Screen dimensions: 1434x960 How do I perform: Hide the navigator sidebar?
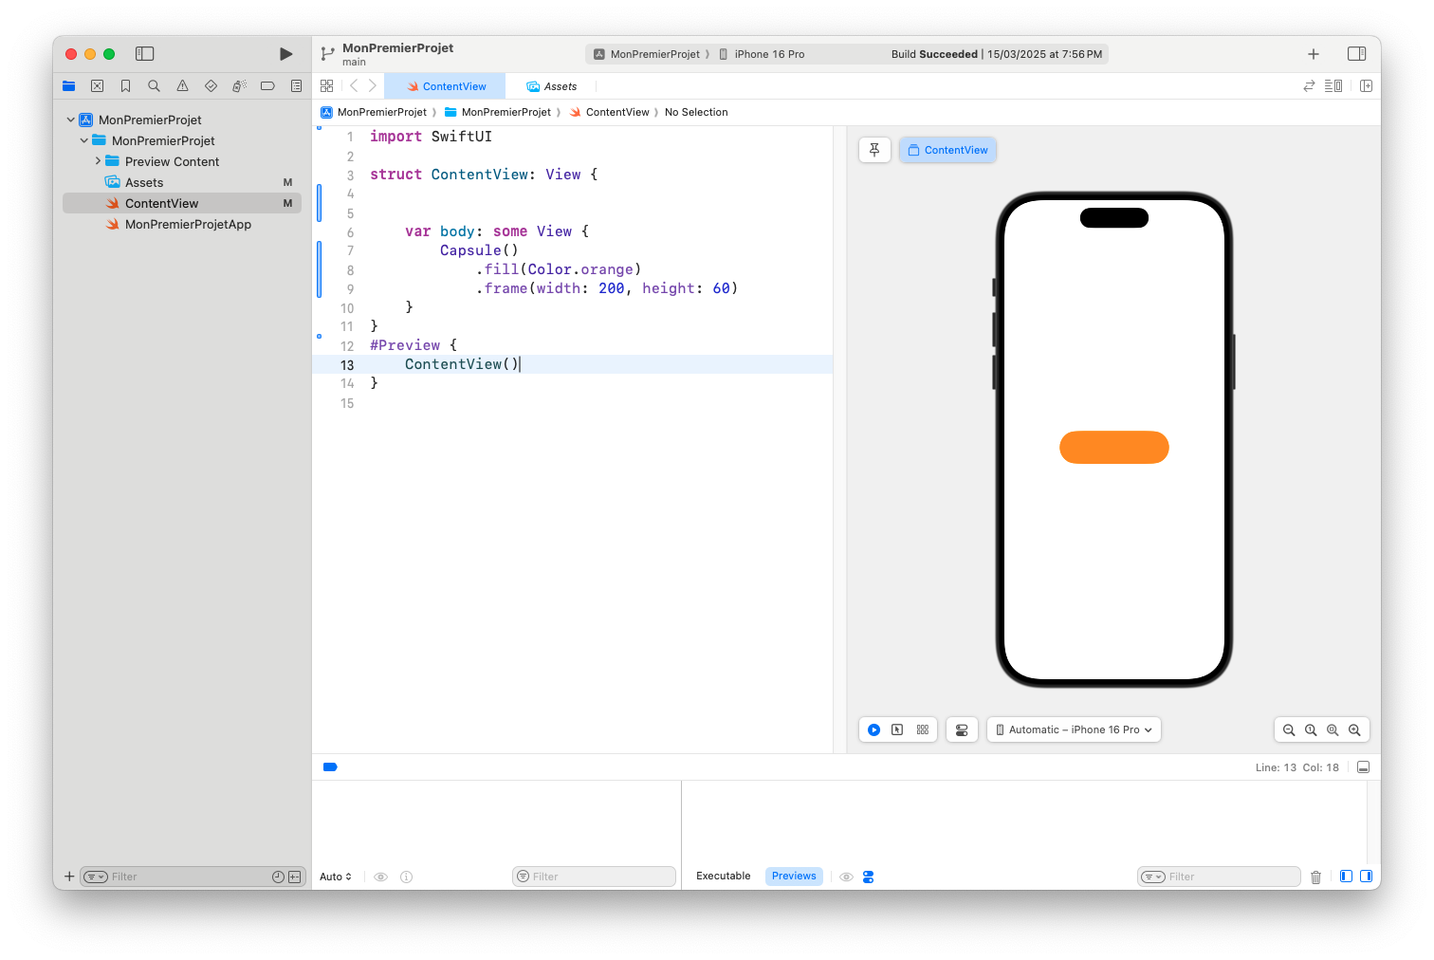145,54
